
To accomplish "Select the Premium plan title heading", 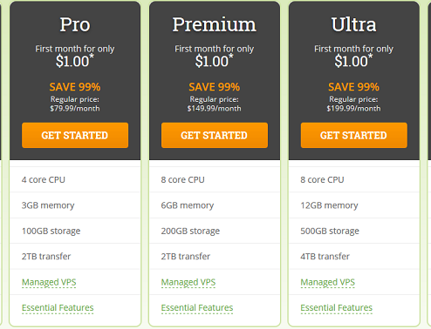I will point(215,24).
